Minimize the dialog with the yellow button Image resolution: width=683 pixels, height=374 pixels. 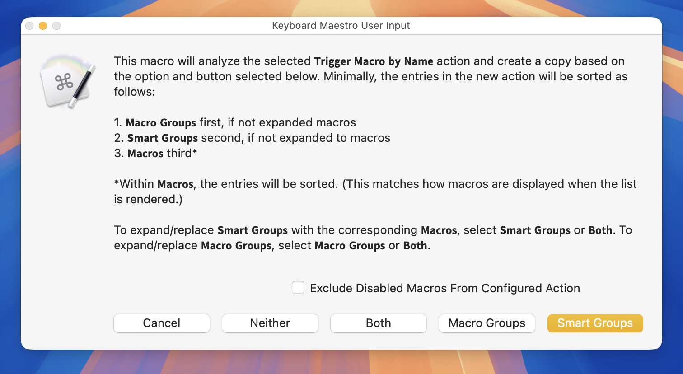pyautogui.click(x=43, y=26)
